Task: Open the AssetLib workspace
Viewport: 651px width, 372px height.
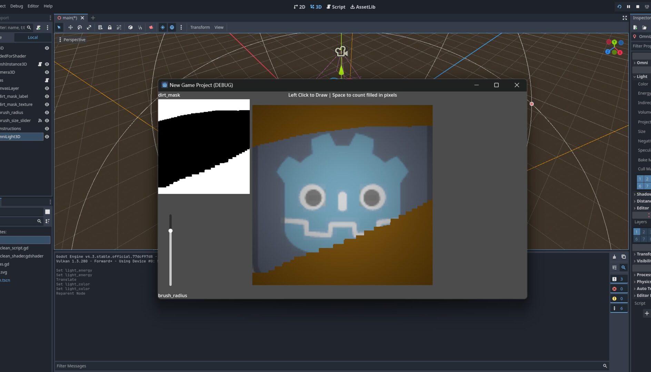Action: pos(363,7)
